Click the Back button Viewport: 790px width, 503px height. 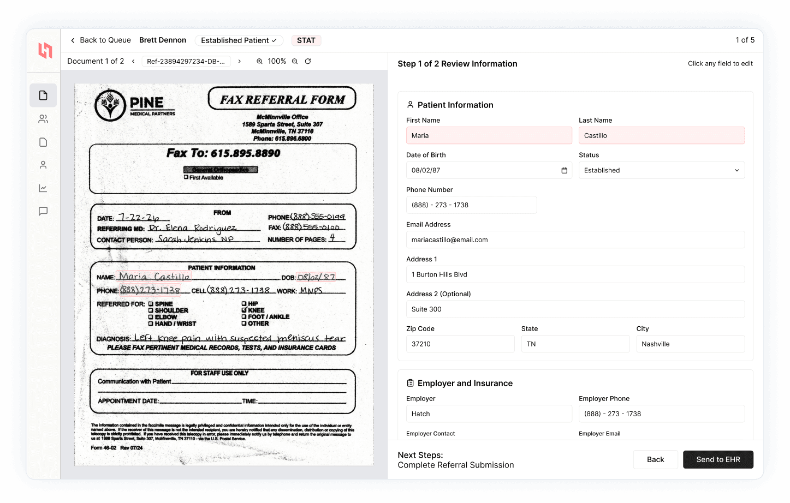coord(655,459)
